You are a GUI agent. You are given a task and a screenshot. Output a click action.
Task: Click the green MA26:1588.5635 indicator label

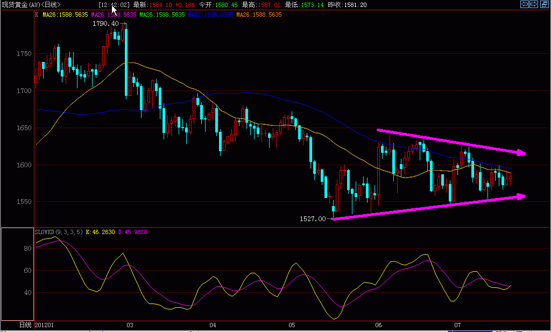click(162, 15)
